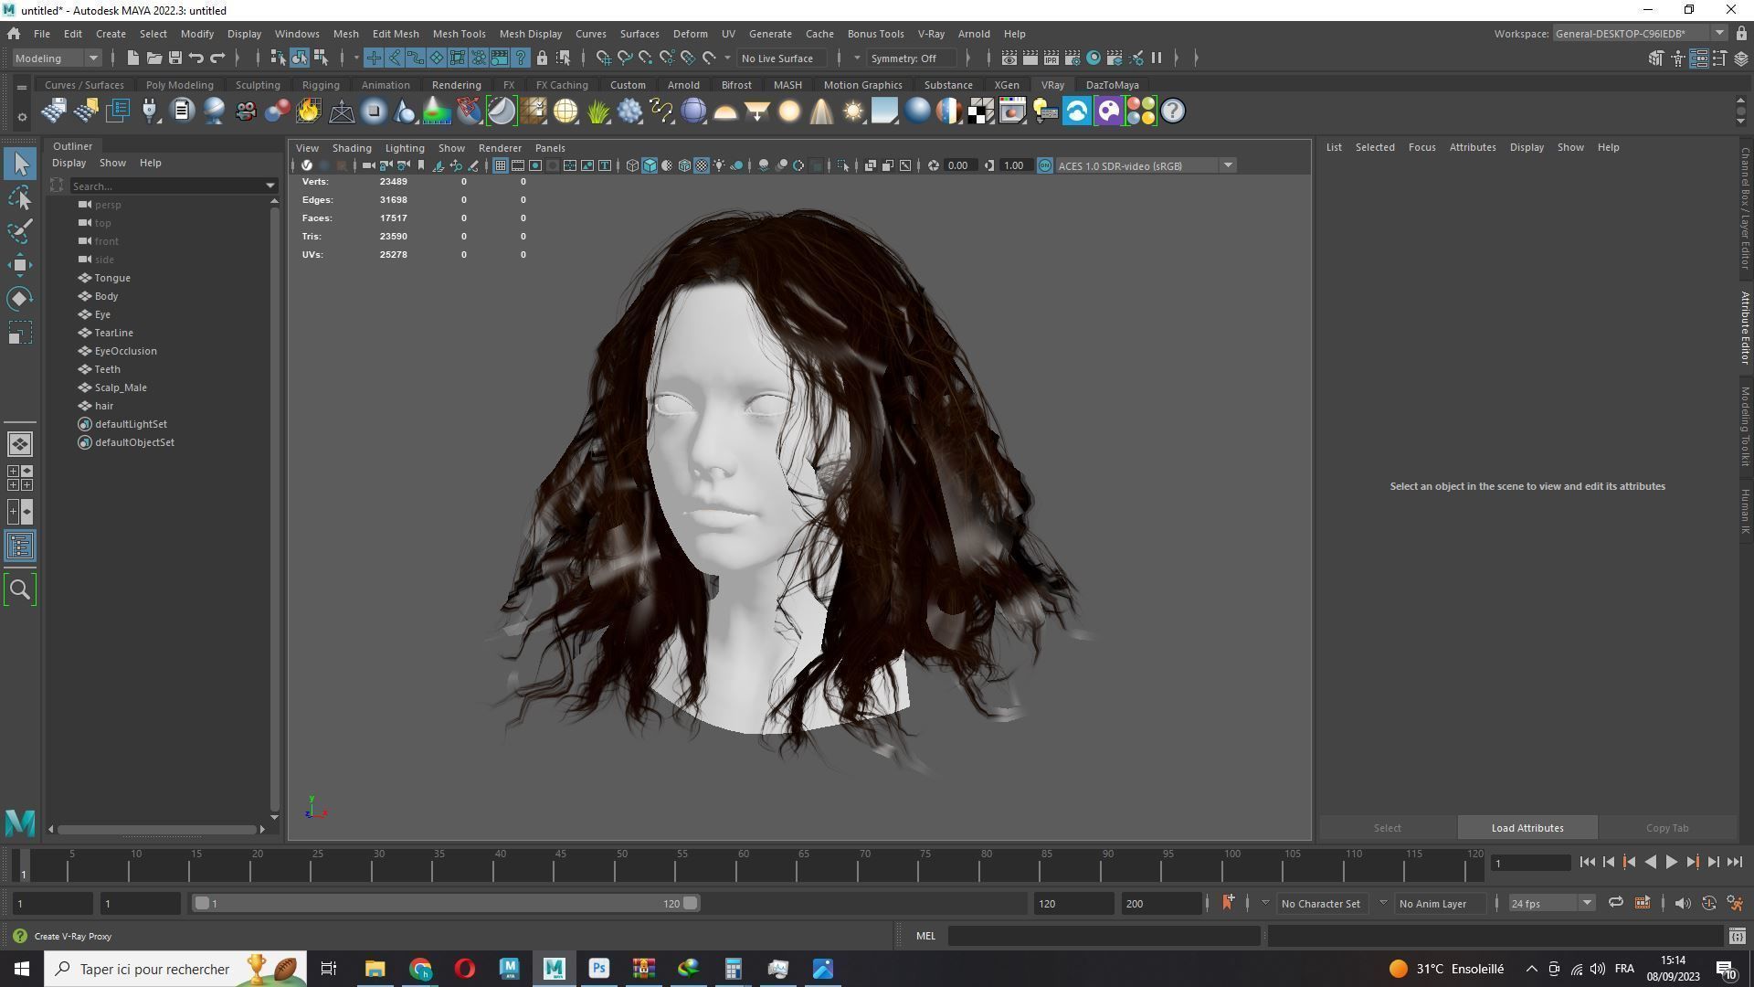Click the Load Attributes button
The width and height of the screenshot is (1754, 987).
pyautogui.click(x=1527, y=828)
